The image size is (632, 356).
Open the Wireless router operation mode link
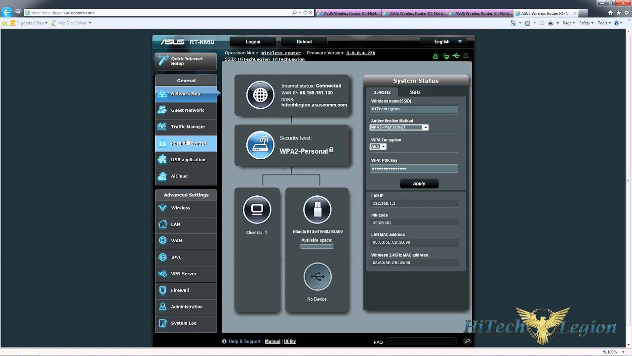tap(281, 53)
